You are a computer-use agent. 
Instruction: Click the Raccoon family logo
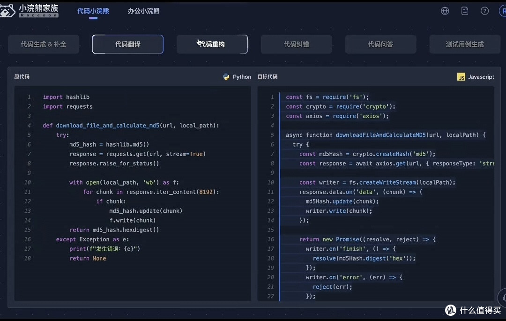[x=29, y=11]
